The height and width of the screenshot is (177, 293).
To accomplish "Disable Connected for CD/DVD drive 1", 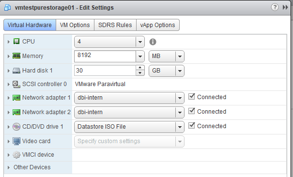I will (x=191, y=126).
